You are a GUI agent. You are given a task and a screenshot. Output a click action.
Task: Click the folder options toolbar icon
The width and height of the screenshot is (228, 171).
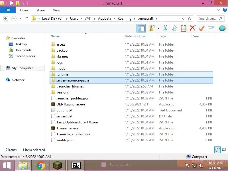point(152,28)
